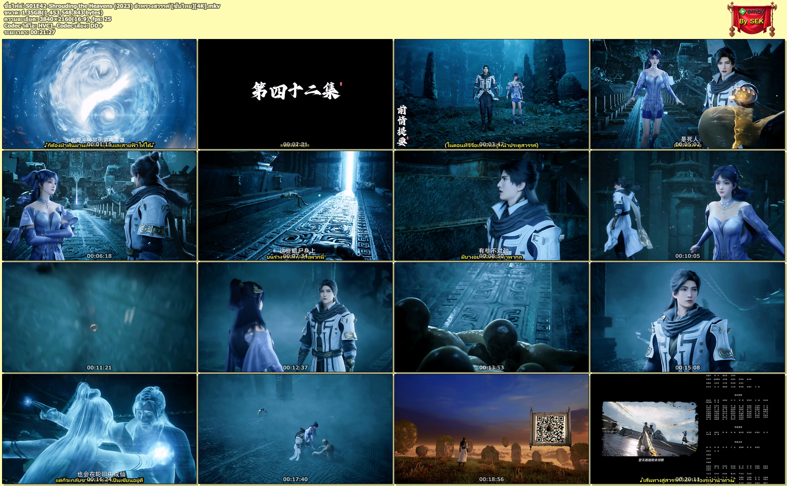Click the thumbnail frame at 00:12:37
787x486 pixels.
(x=295, y=317)
